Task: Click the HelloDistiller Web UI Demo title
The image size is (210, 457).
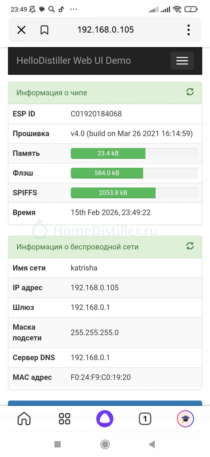Action: [74, 61]
